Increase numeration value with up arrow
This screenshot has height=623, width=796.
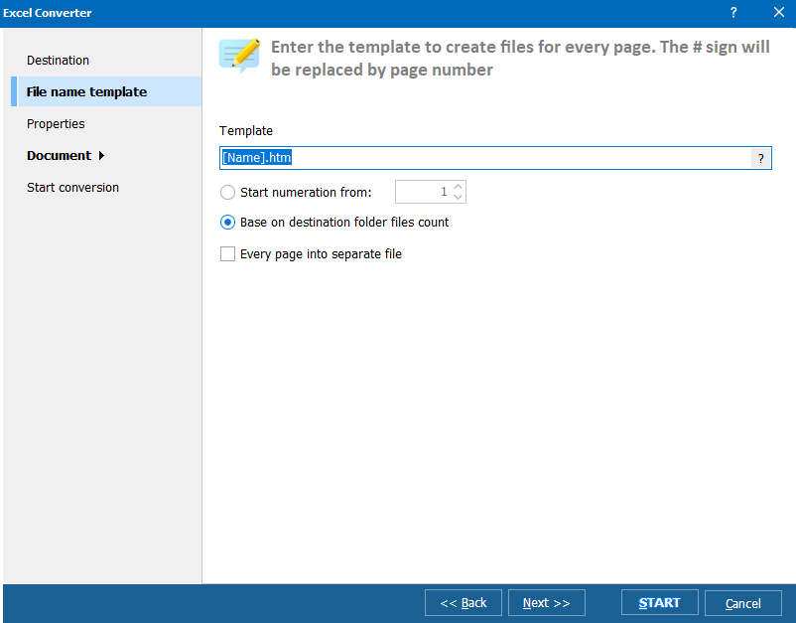(458, 187)
